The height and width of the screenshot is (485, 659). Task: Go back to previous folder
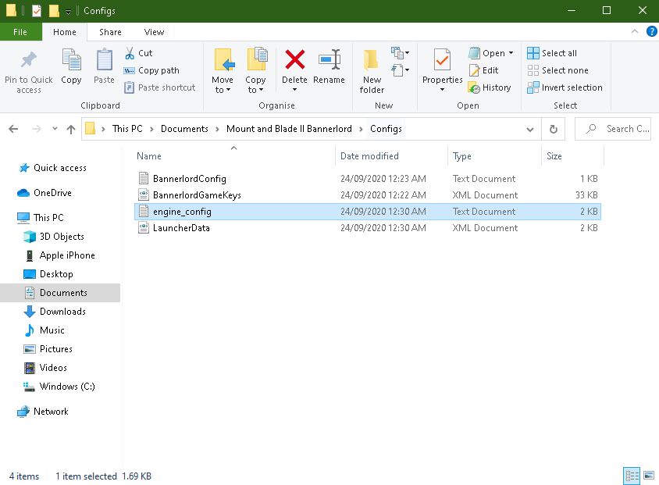[13, 129]
